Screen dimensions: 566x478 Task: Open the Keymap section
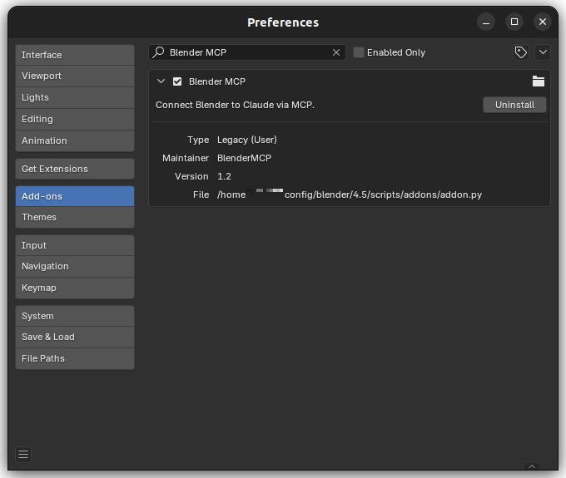pos(75,288)
